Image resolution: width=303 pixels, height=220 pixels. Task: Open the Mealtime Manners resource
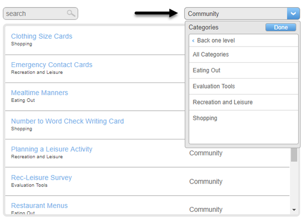39,93
